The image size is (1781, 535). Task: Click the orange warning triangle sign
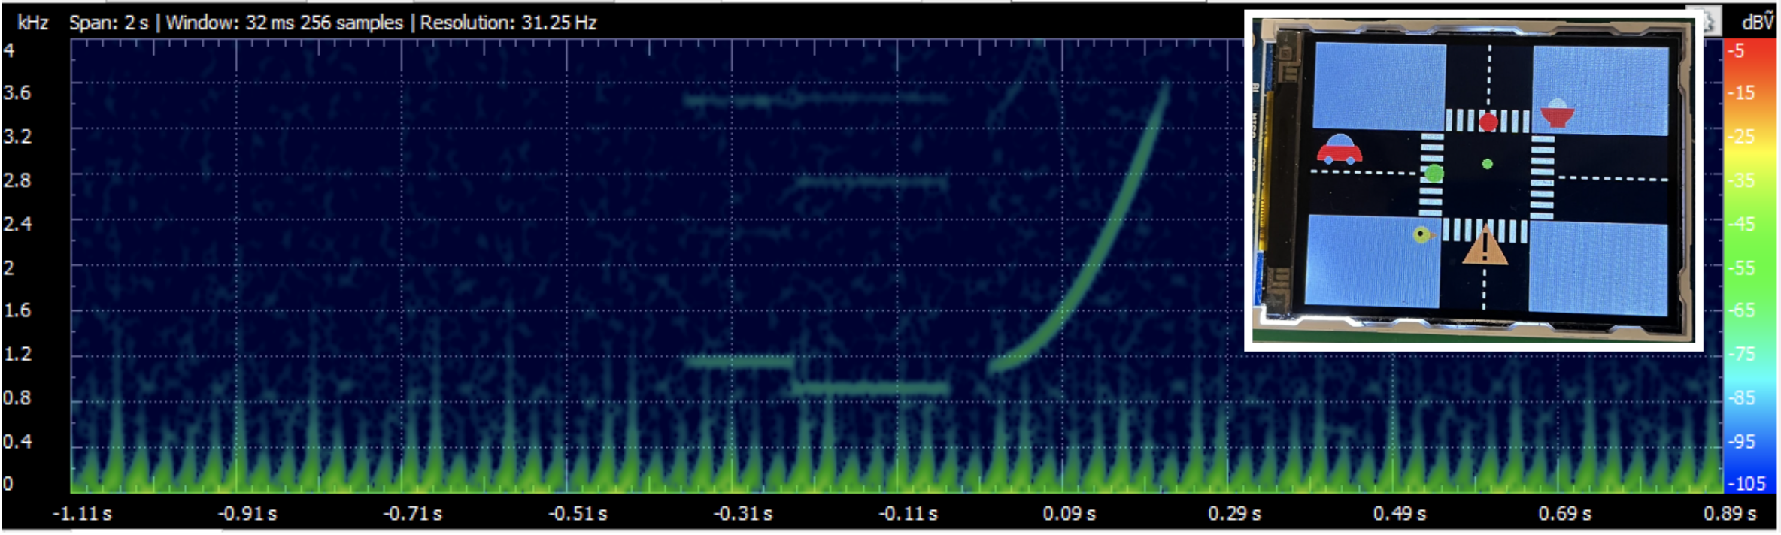1485,250
